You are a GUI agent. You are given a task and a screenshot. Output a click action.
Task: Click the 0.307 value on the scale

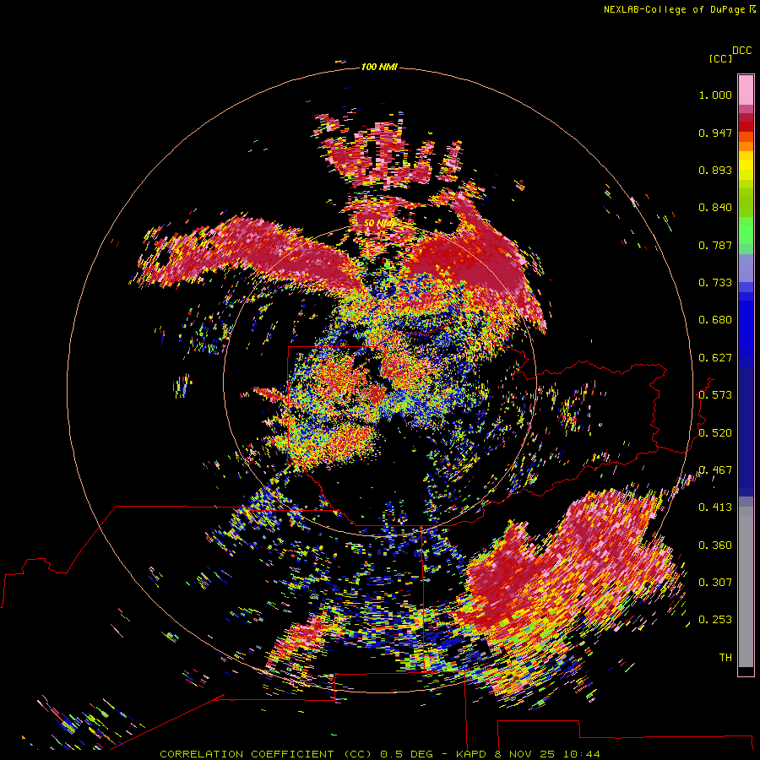pos(715,583)
